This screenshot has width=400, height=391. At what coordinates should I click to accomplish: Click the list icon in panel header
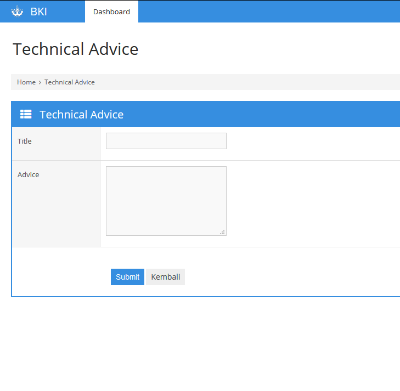tap(26, 114)
